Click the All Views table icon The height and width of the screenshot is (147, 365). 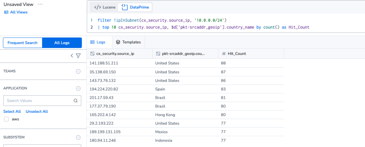(x=6, y=12)
